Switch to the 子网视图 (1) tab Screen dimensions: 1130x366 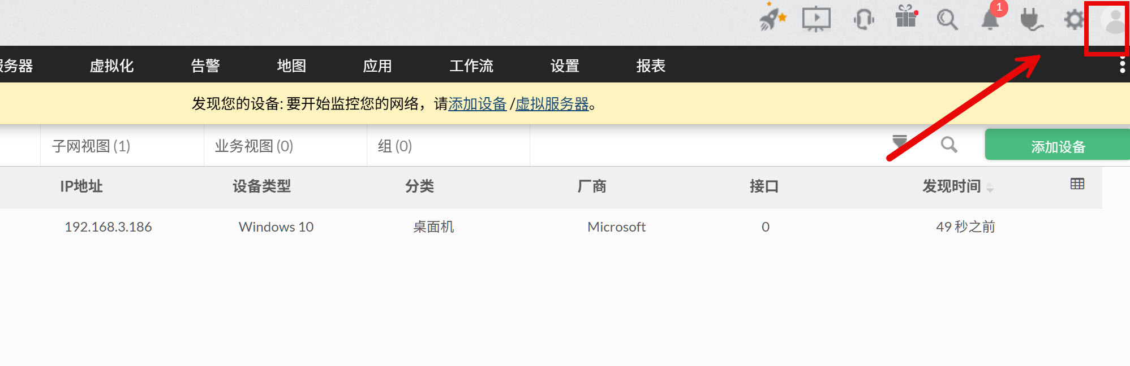pyautogui.click(x=91, y=146)
